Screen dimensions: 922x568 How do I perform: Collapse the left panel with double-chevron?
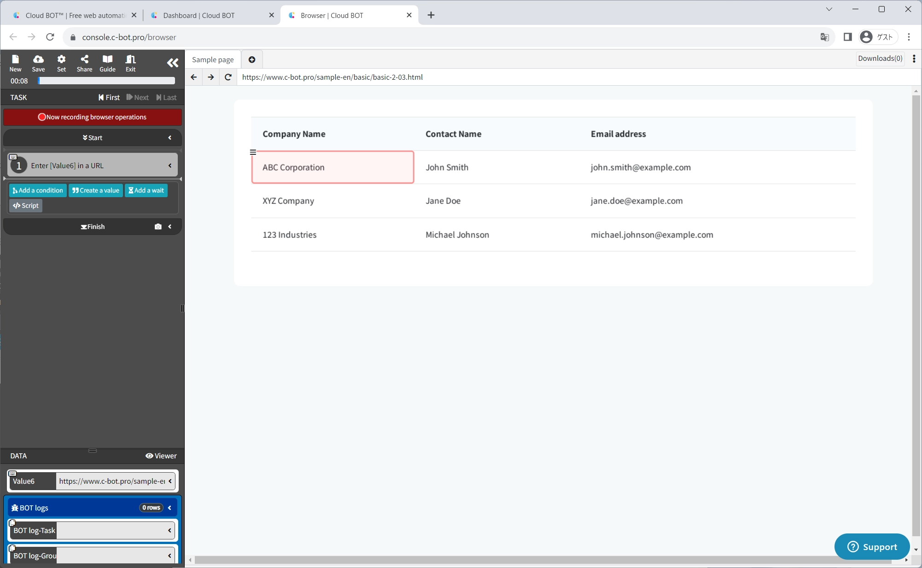[x=172, y=63]
